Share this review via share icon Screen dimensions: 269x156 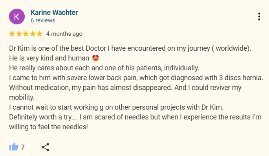[46, 147]
